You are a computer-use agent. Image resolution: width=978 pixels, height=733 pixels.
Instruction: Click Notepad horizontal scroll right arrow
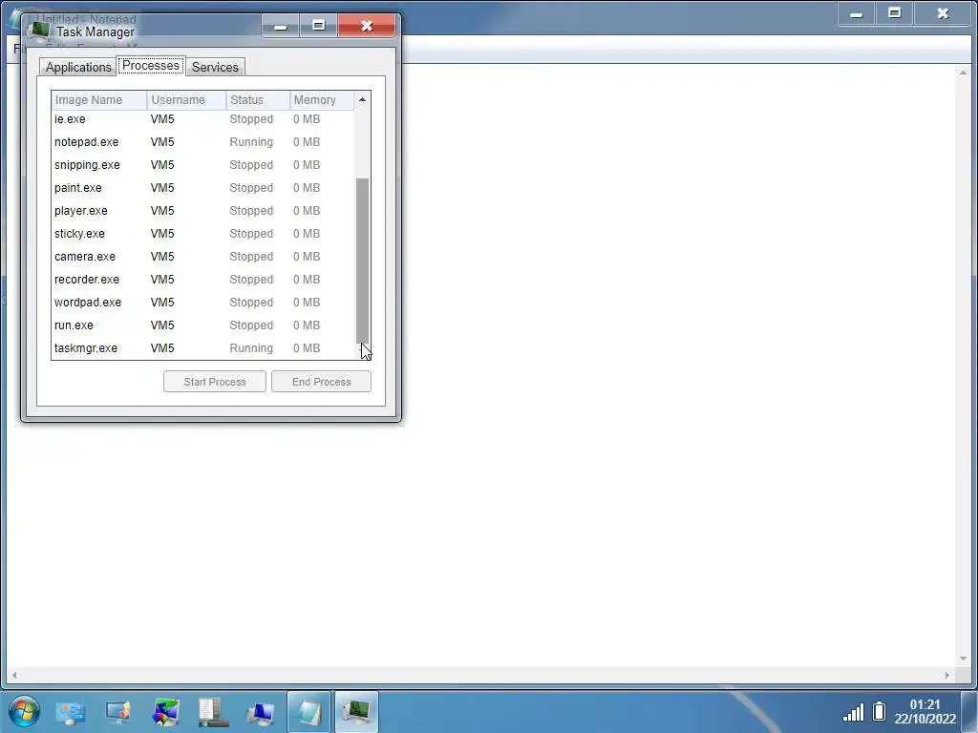tap(946, 675)
